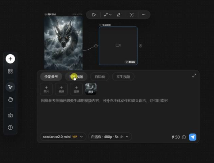Select the arrow pointer tool
The image size is (214, 163).
click(10, 87)
